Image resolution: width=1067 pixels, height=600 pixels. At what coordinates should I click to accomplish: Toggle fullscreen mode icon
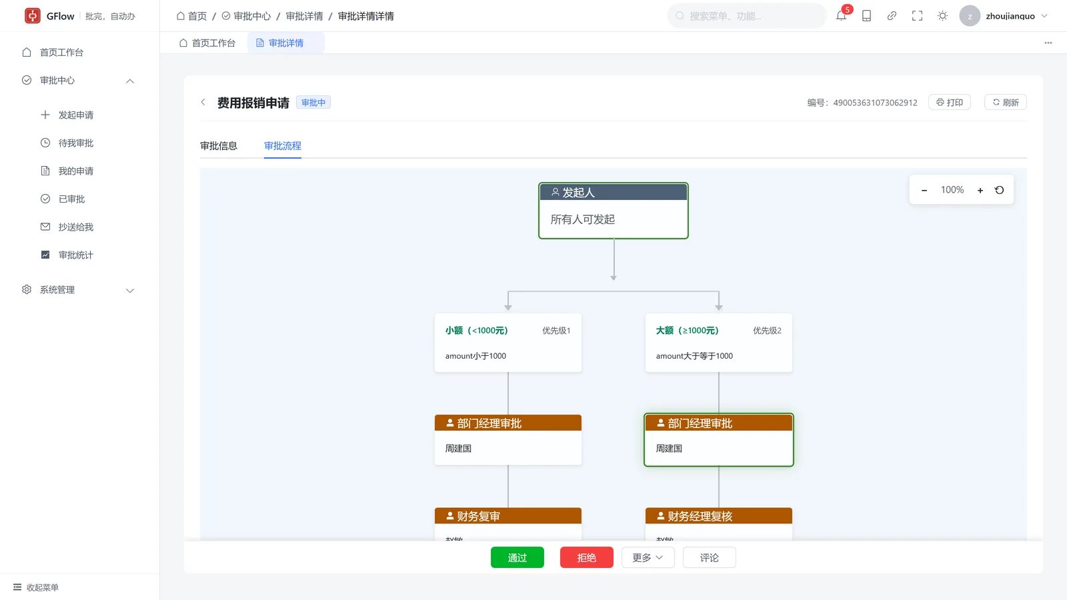pyautogui.click(x=917, y=16)
